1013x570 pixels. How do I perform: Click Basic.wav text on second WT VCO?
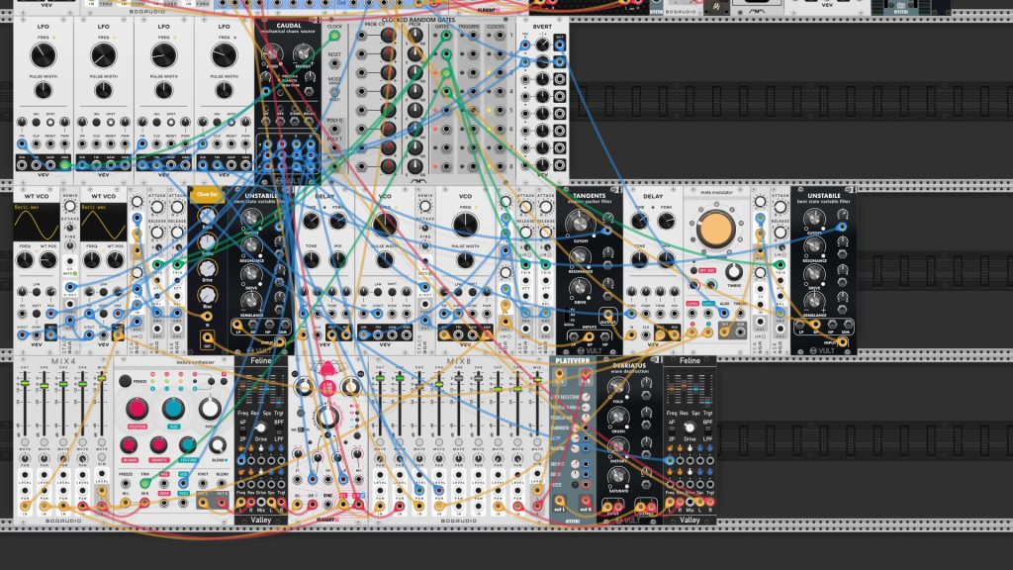pos(94,208)
